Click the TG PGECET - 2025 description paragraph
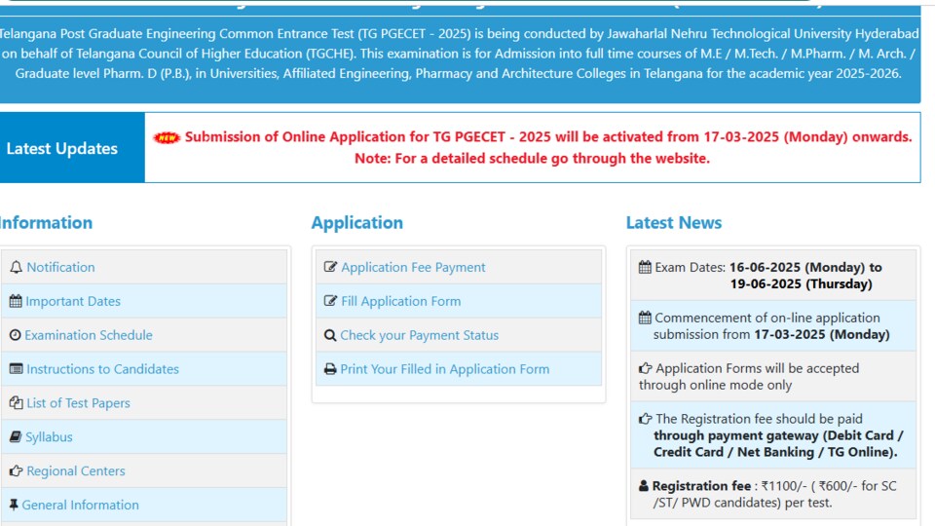This screenshot has height=526, width=935. point(459,54)
